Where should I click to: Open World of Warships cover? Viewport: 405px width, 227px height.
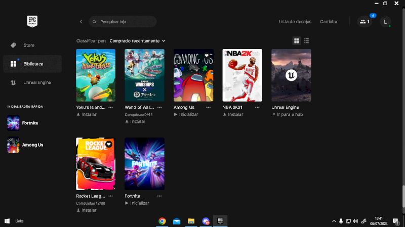[144, 75]
